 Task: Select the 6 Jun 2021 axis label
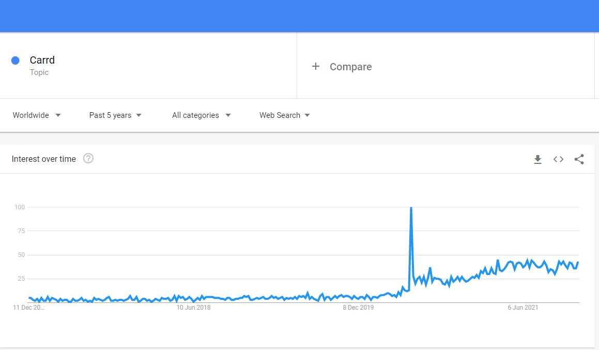[523, 307]
